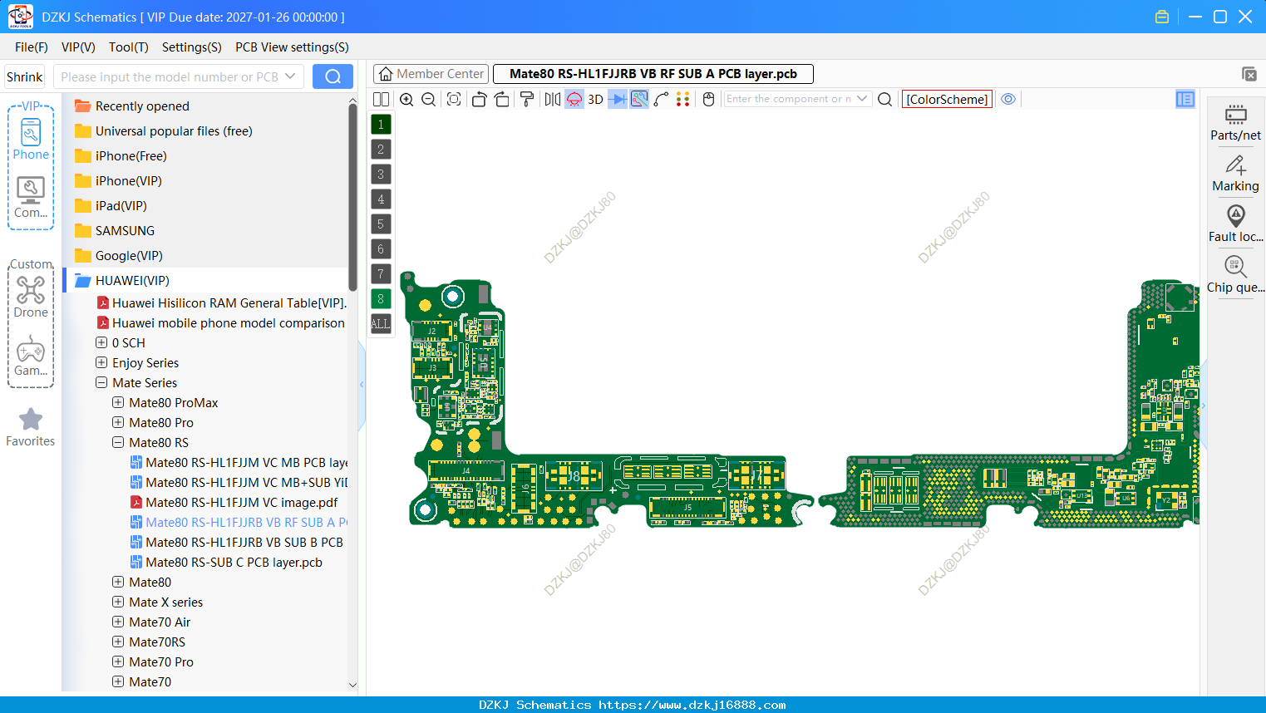Image resolution: width=1266 pixels, height=713 pixels.
Task: Select the curved route line tool
Action: [662, 99]
